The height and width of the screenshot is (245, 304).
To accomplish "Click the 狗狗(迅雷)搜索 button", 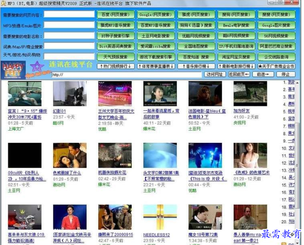I will (196, 25).
